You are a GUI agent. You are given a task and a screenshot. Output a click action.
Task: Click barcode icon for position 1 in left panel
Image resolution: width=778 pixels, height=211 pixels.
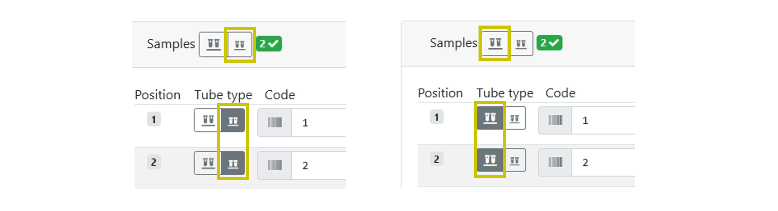(x=275, y=122)
